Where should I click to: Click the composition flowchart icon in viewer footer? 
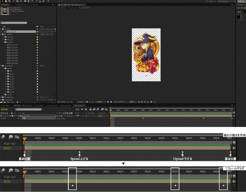148,102
